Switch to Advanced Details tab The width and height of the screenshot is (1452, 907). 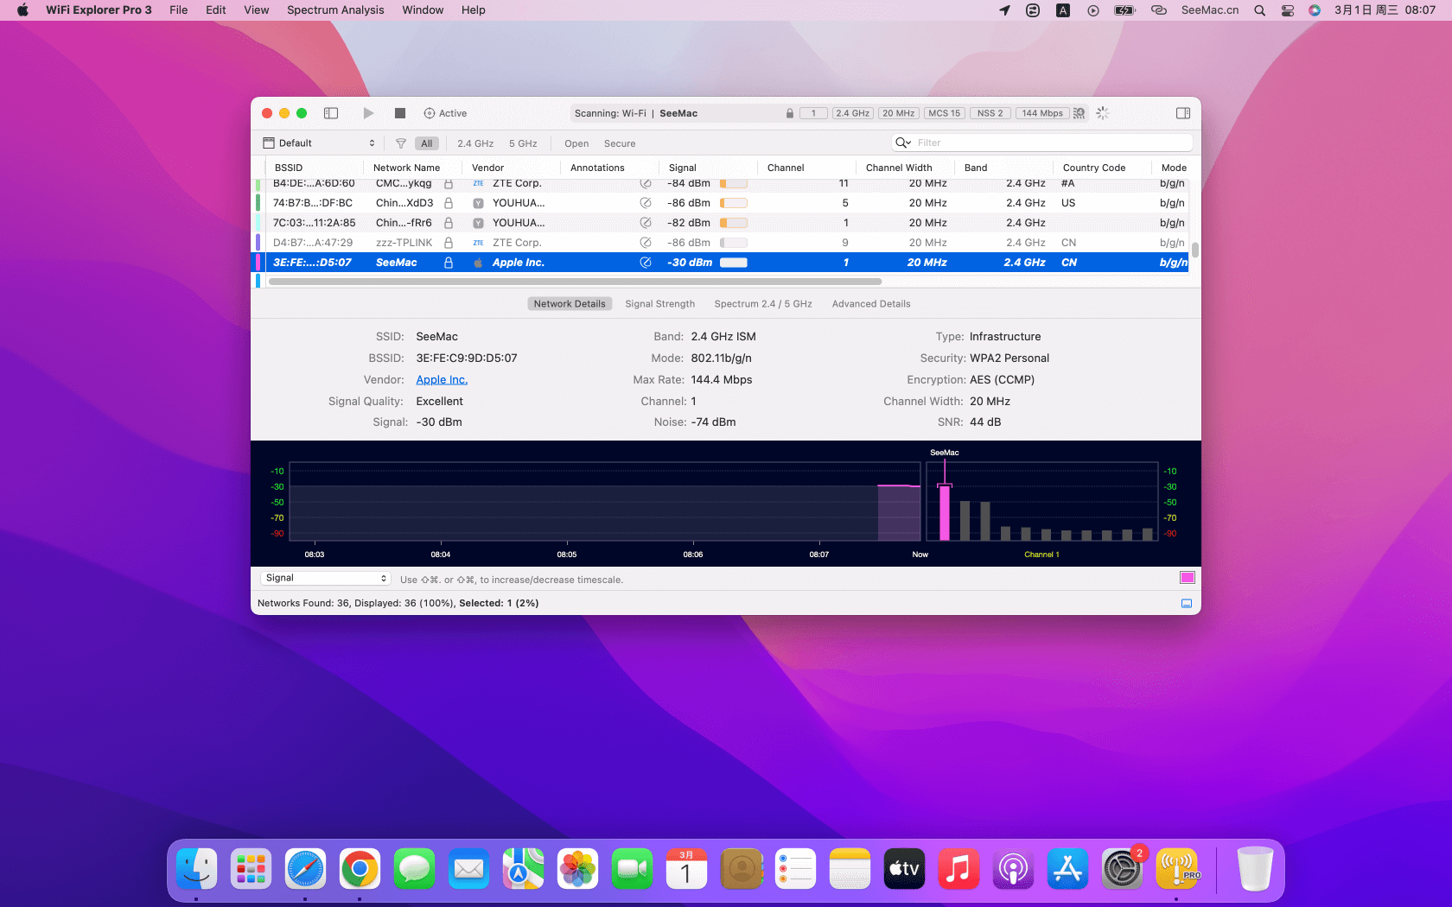point(871,304)
